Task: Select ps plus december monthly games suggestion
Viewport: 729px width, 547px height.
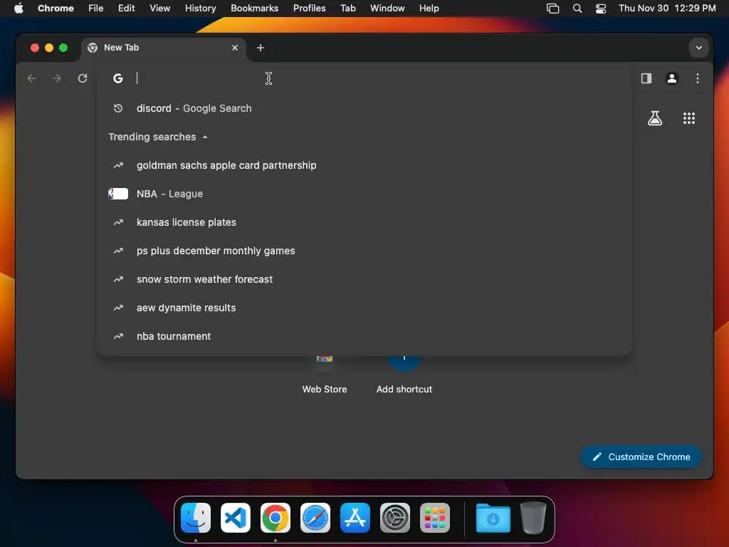Action: (x=364, y=251)
